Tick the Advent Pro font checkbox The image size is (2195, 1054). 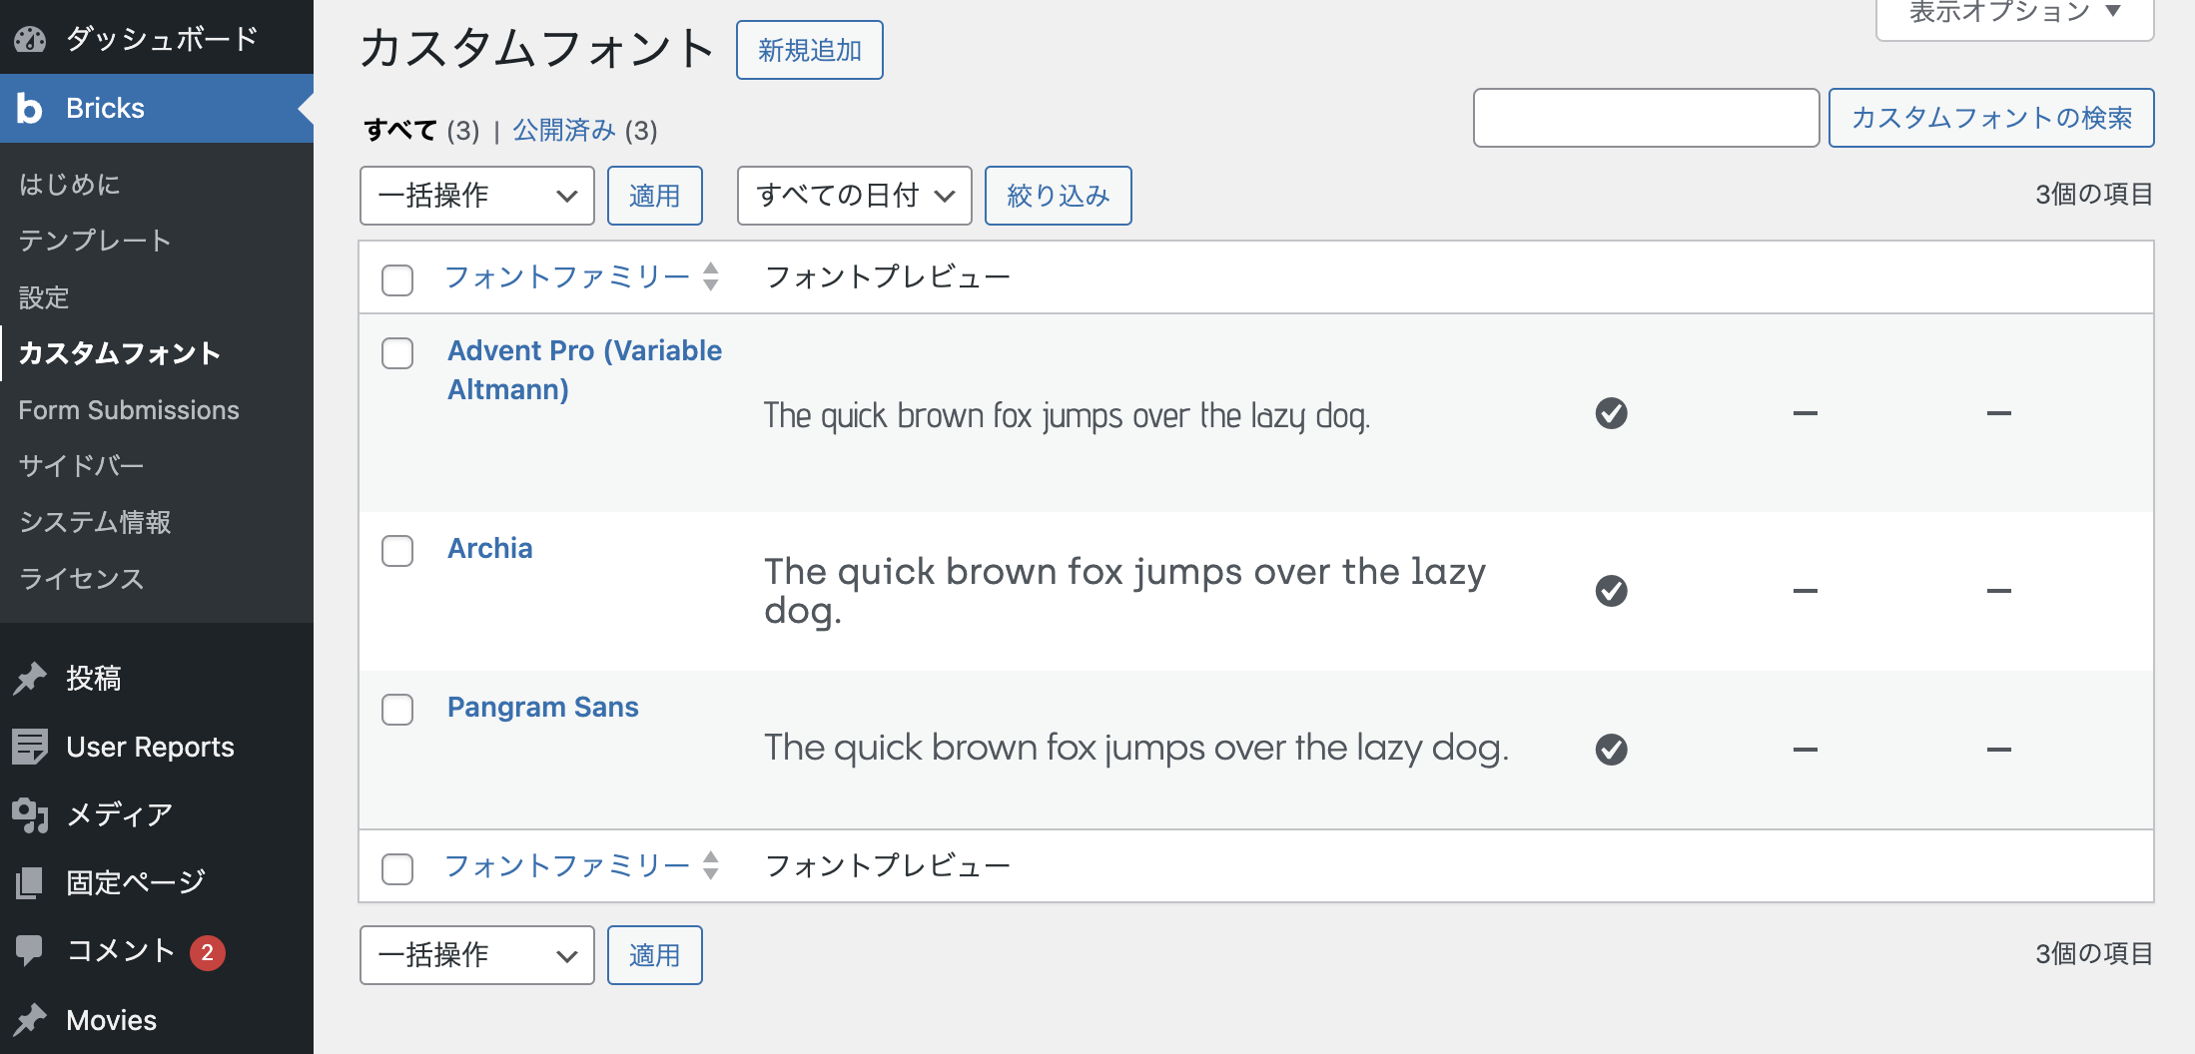click(x=397, y=352)
